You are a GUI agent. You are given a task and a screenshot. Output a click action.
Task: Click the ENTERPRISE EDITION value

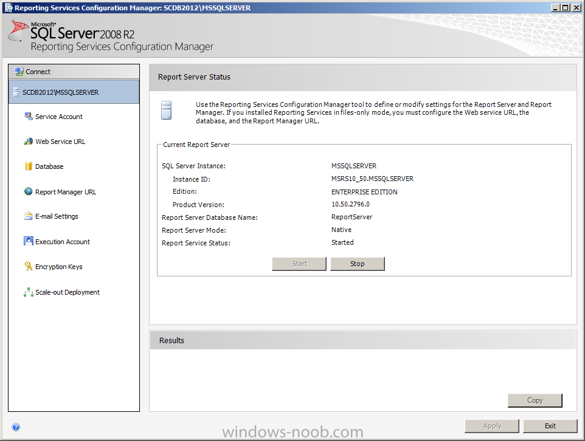364,192
